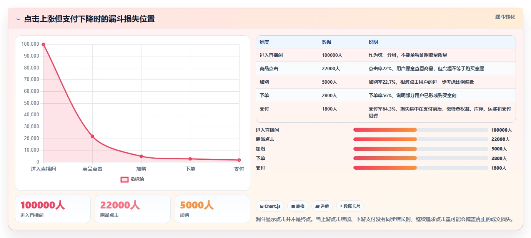Click the 下单 progress bar
Image resolution: width=531 pixels, height=238 pixels.
(421, 158)
